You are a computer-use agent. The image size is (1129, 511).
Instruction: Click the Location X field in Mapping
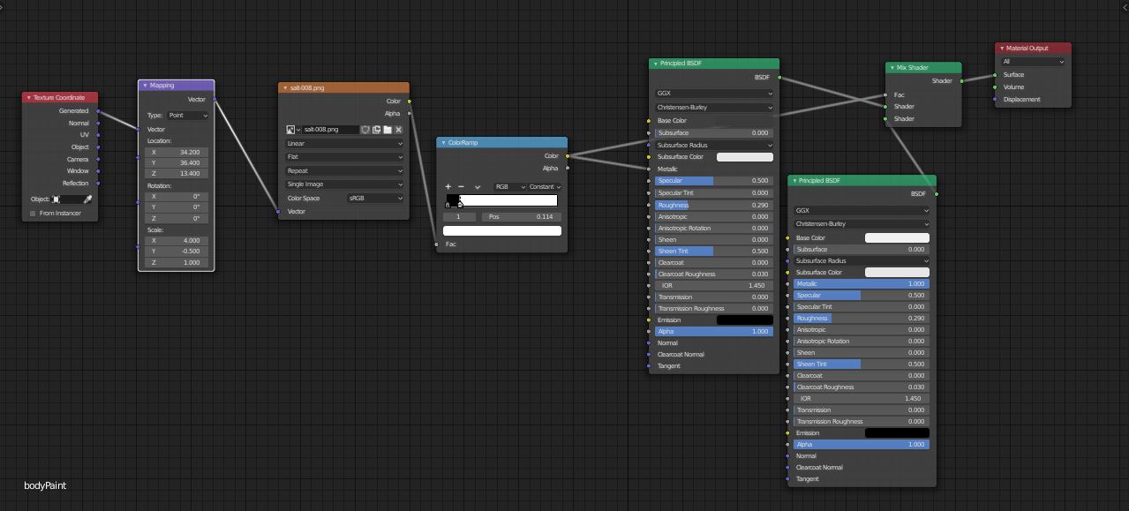178,152
